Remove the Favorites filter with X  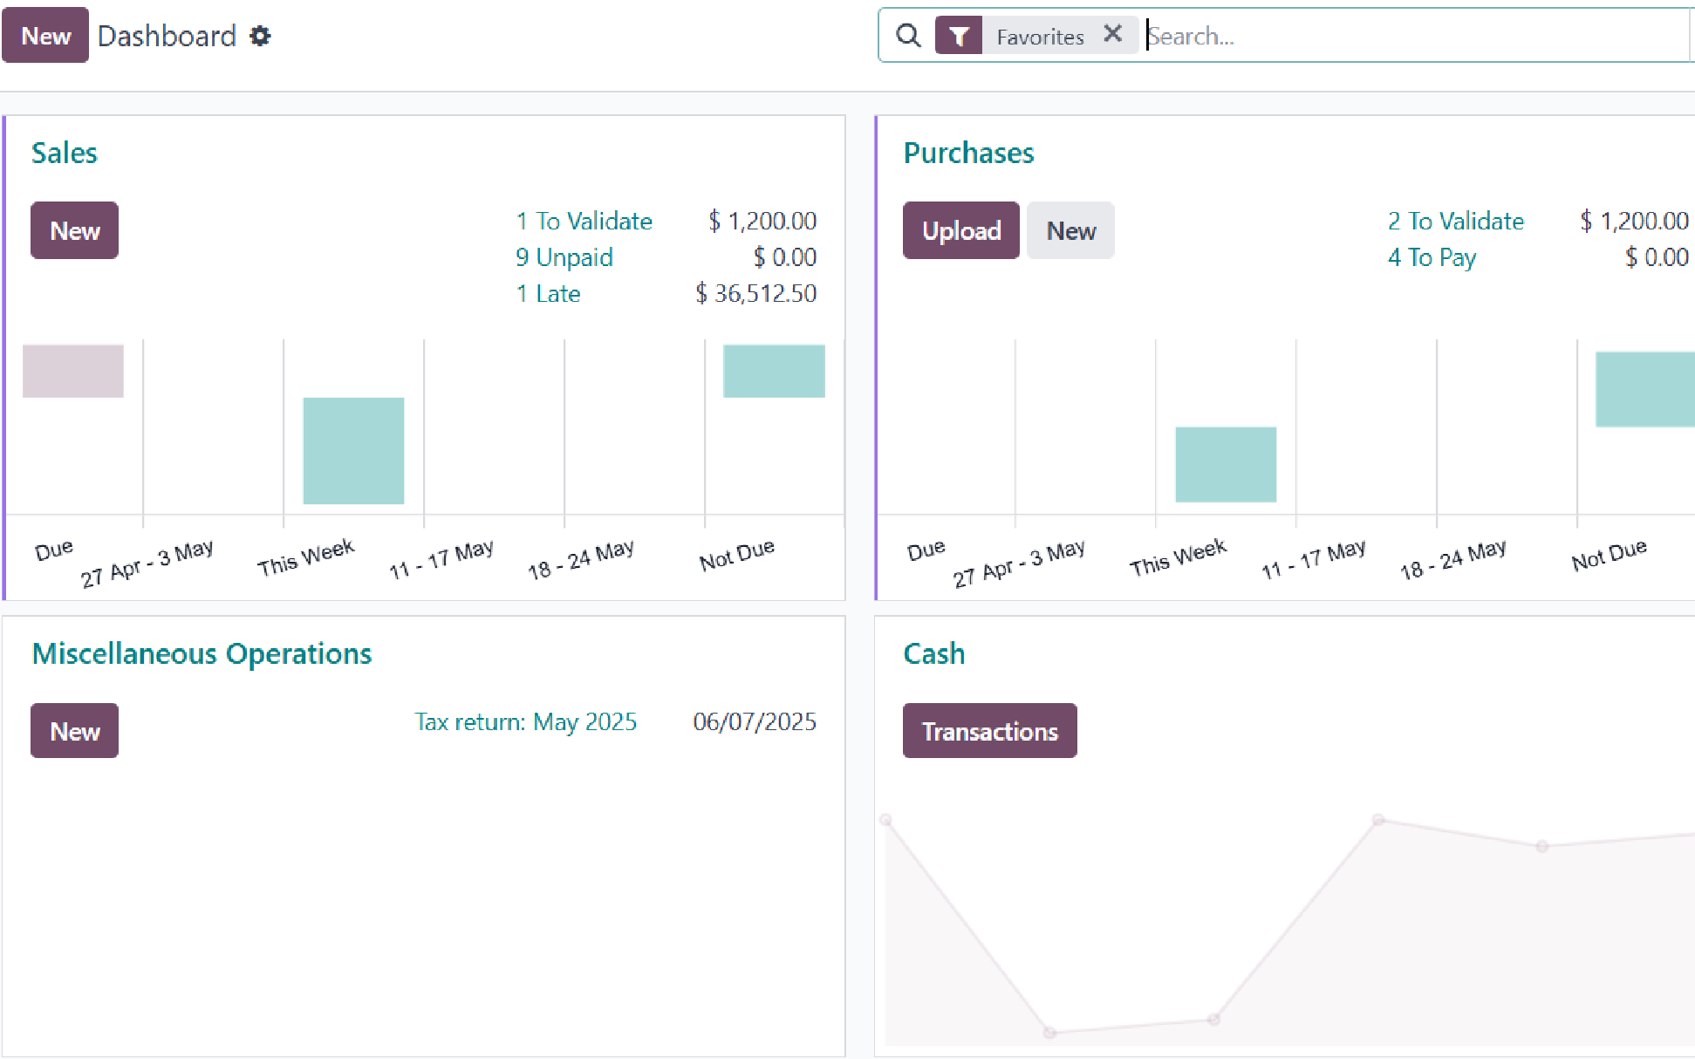click(x=1112, y=34)
